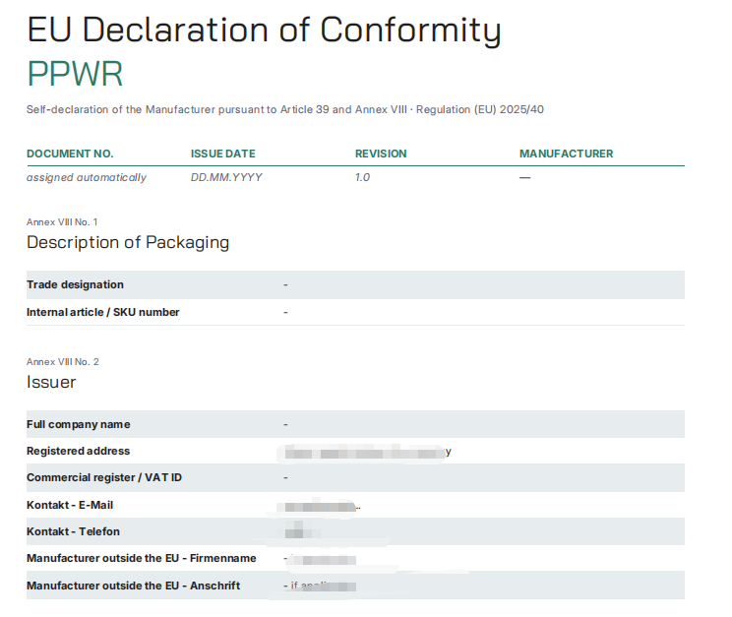Click the PPWR green heading
The height and width of the screenshot is (617, 732).
click(x=75, y=74)
